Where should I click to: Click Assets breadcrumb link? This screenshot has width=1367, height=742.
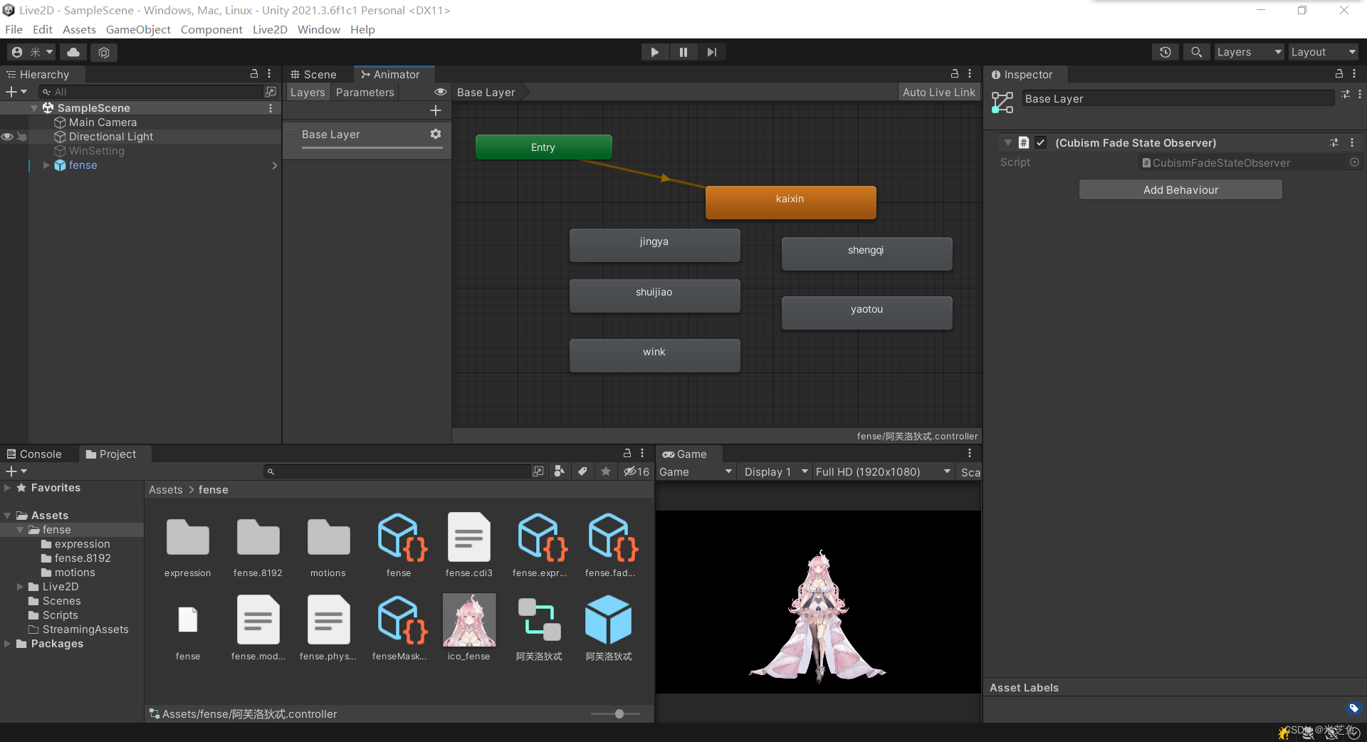[x=165, y=490]
